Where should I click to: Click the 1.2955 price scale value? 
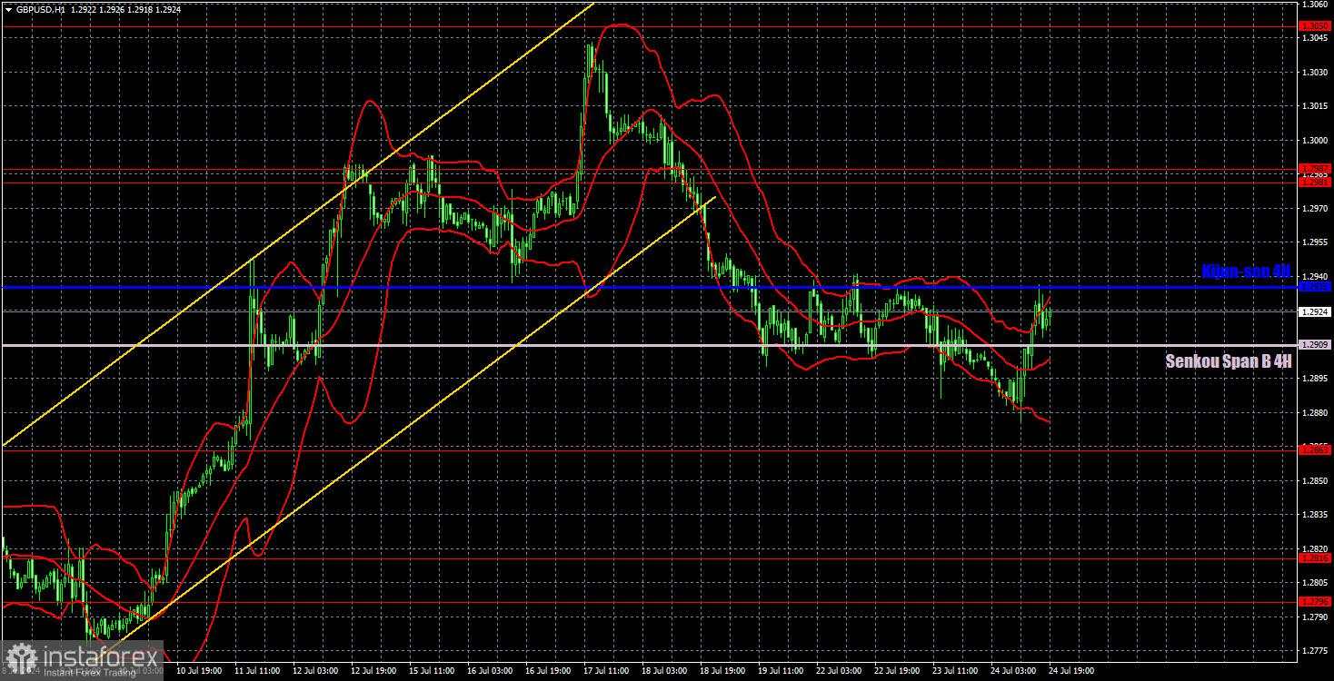click(x=1315, y=242)
